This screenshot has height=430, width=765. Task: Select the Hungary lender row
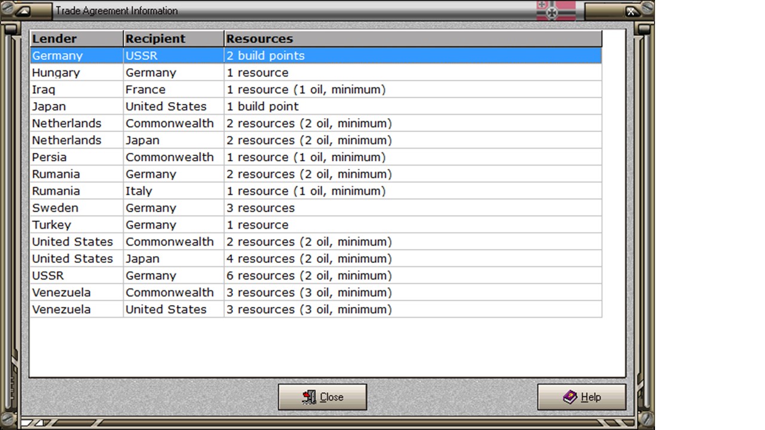click(x=316, y=72)
